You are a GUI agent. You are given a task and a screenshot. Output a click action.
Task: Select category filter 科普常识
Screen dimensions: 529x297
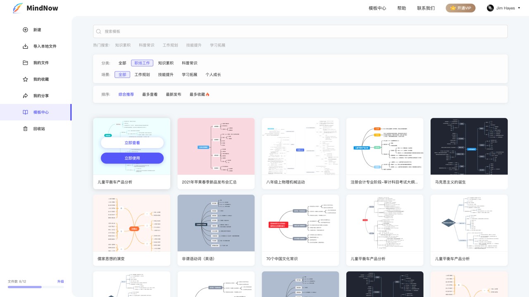click(x=190, y=63)
